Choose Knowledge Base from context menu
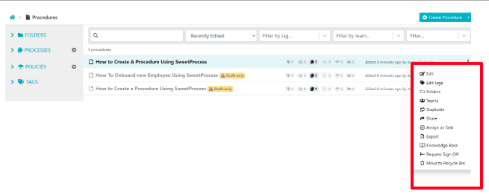Screen dimensions: 489x194 [x=441, y=145]
